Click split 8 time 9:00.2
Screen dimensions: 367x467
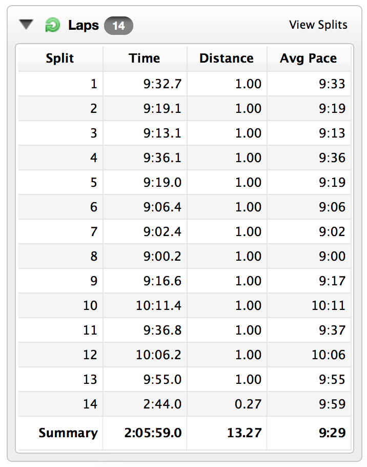pyautogui.click(x=162, y=257)
